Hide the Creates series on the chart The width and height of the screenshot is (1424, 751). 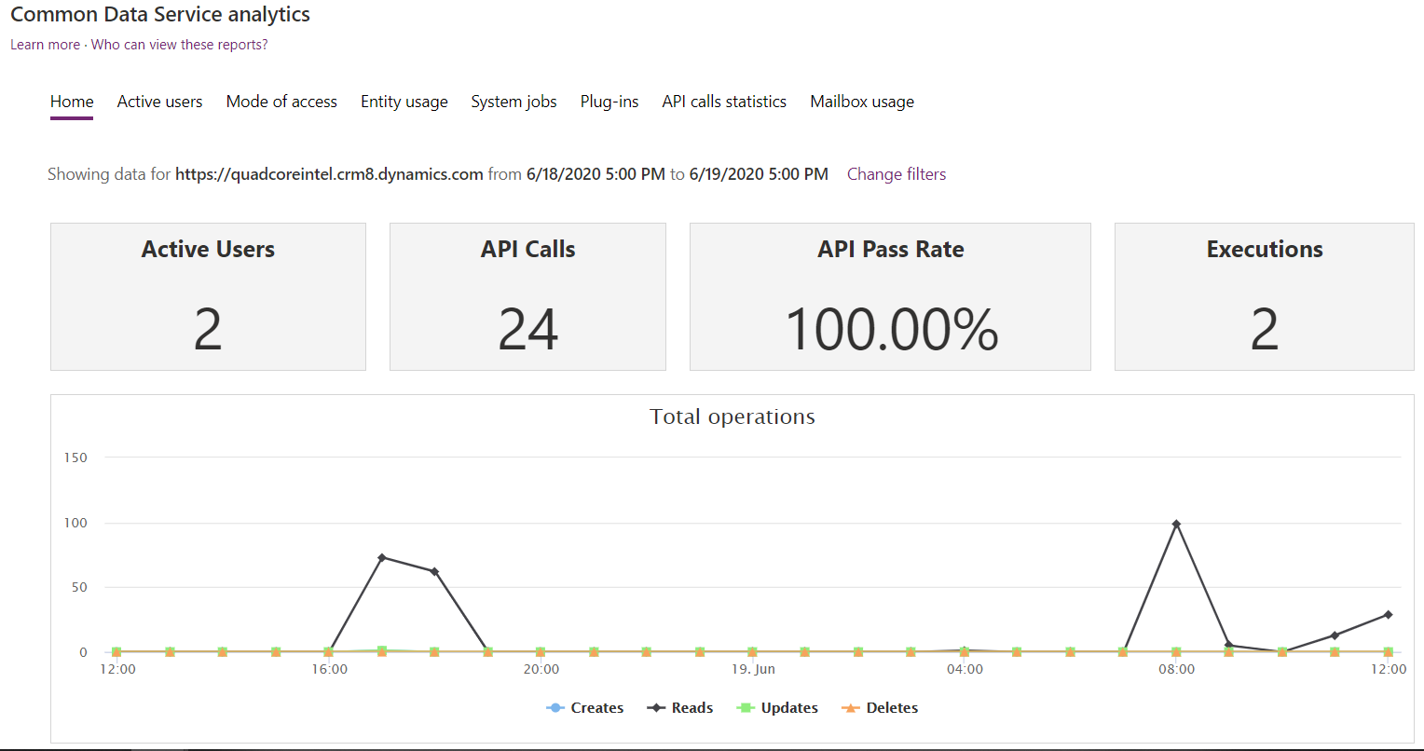pyautogui.click(x=585, y=707)
